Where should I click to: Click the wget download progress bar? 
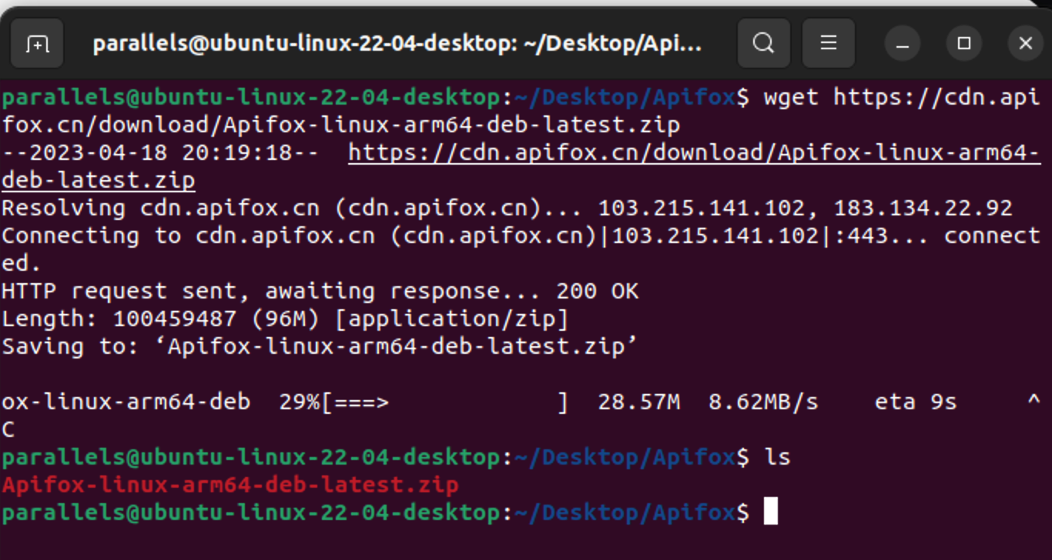click(445, 402)
